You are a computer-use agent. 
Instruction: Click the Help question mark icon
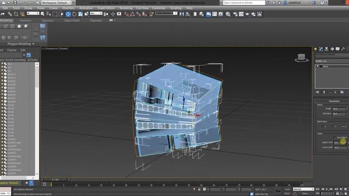(x=322, y=3)
